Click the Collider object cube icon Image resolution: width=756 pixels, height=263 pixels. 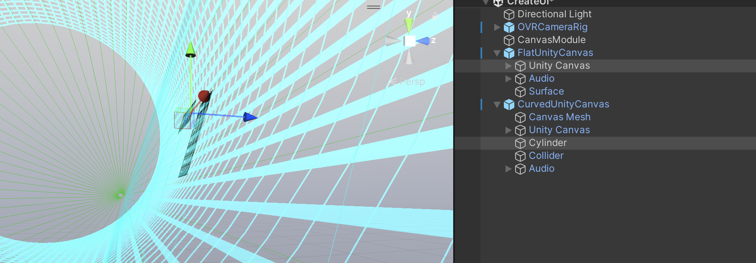point(520,156)
